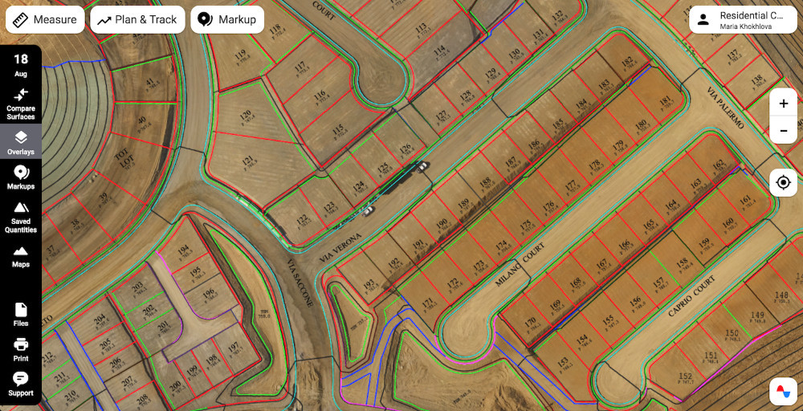Zoom out of the map
The image size is (803, 411).
[x=783, y=130]
